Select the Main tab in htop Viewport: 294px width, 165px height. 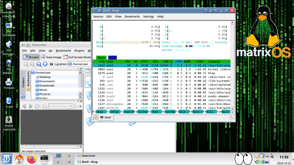pyautogui.click(x=101, y=58)
